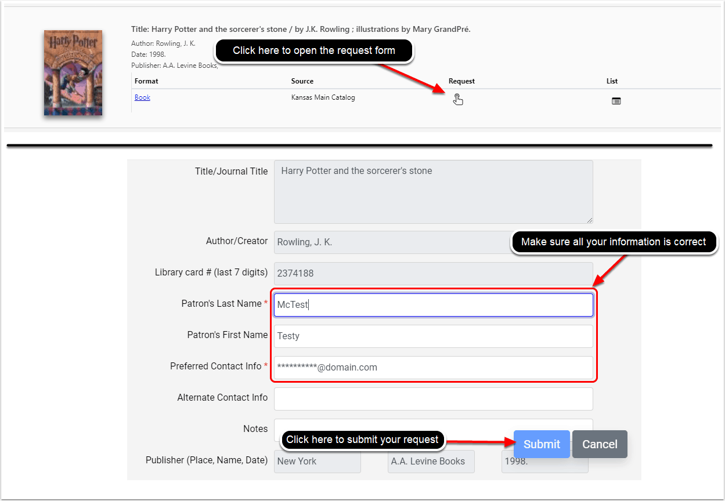Click the Publisher (Place, Name, Date) label
This screenshot has width=725, height=501.
pyautogui.click(x=207, y=460)
